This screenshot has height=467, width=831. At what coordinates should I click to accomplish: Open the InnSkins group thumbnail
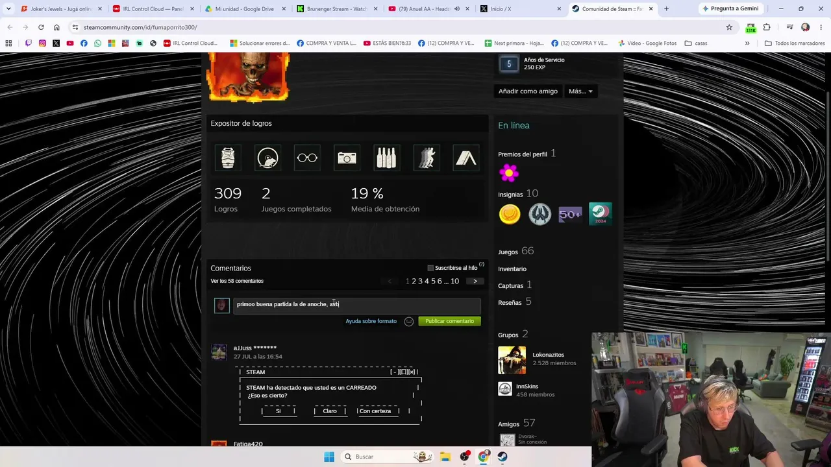tap(505, 389)
